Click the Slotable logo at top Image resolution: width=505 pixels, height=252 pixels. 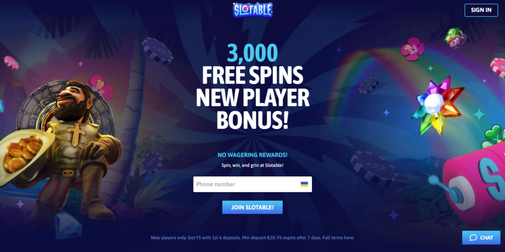253,9
